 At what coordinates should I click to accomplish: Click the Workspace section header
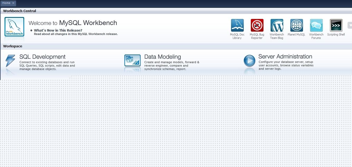coord(13,46)
